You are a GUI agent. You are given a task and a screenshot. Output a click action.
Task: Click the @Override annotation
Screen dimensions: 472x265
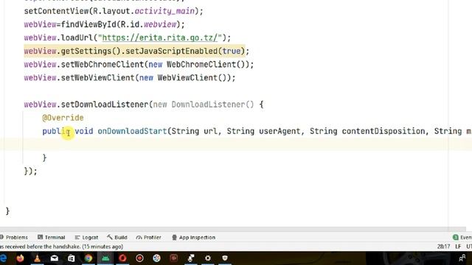pyautogui.click(x=63, y=118)
